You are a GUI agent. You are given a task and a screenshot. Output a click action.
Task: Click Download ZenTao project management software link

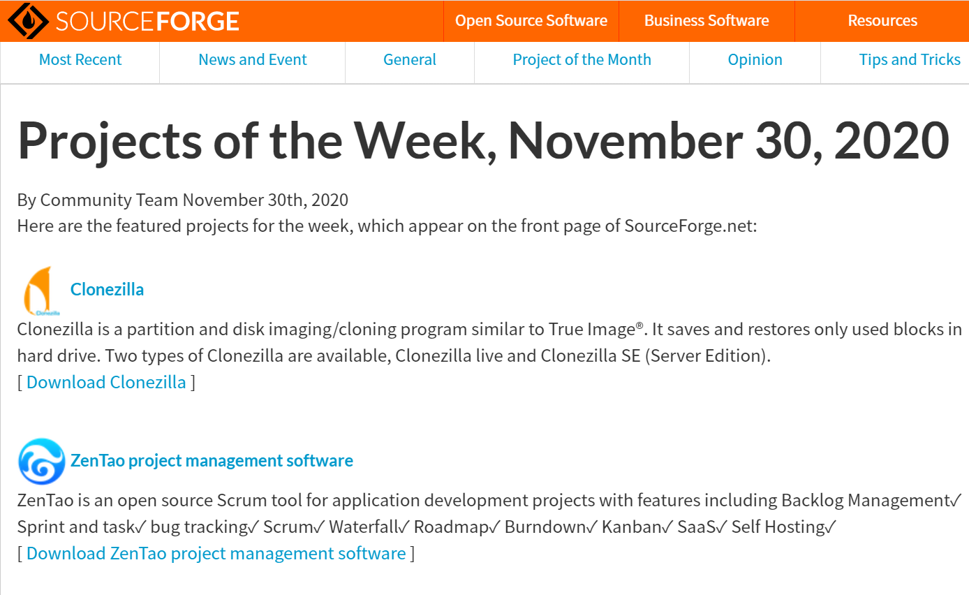(216, 553)
